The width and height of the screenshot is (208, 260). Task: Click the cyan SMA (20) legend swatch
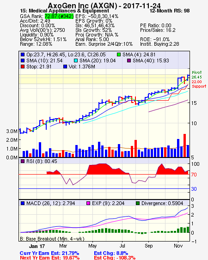coord(75,60)
